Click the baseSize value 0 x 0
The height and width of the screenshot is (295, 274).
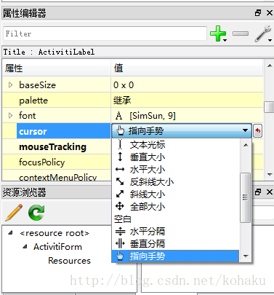point(124,85)
